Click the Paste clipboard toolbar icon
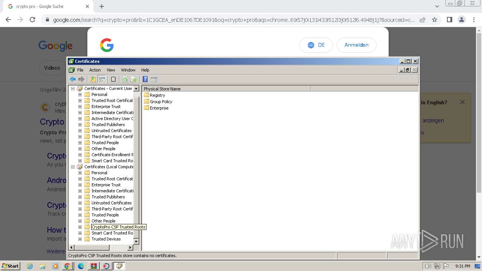This screenshot has width=482, height=271. click(x=113, y=79)
